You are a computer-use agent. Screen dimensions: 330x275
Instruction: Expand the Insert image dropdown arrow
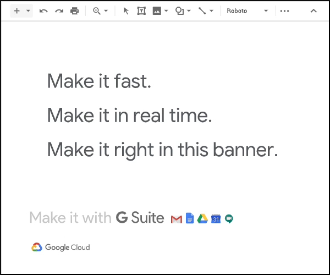[166, 11]
